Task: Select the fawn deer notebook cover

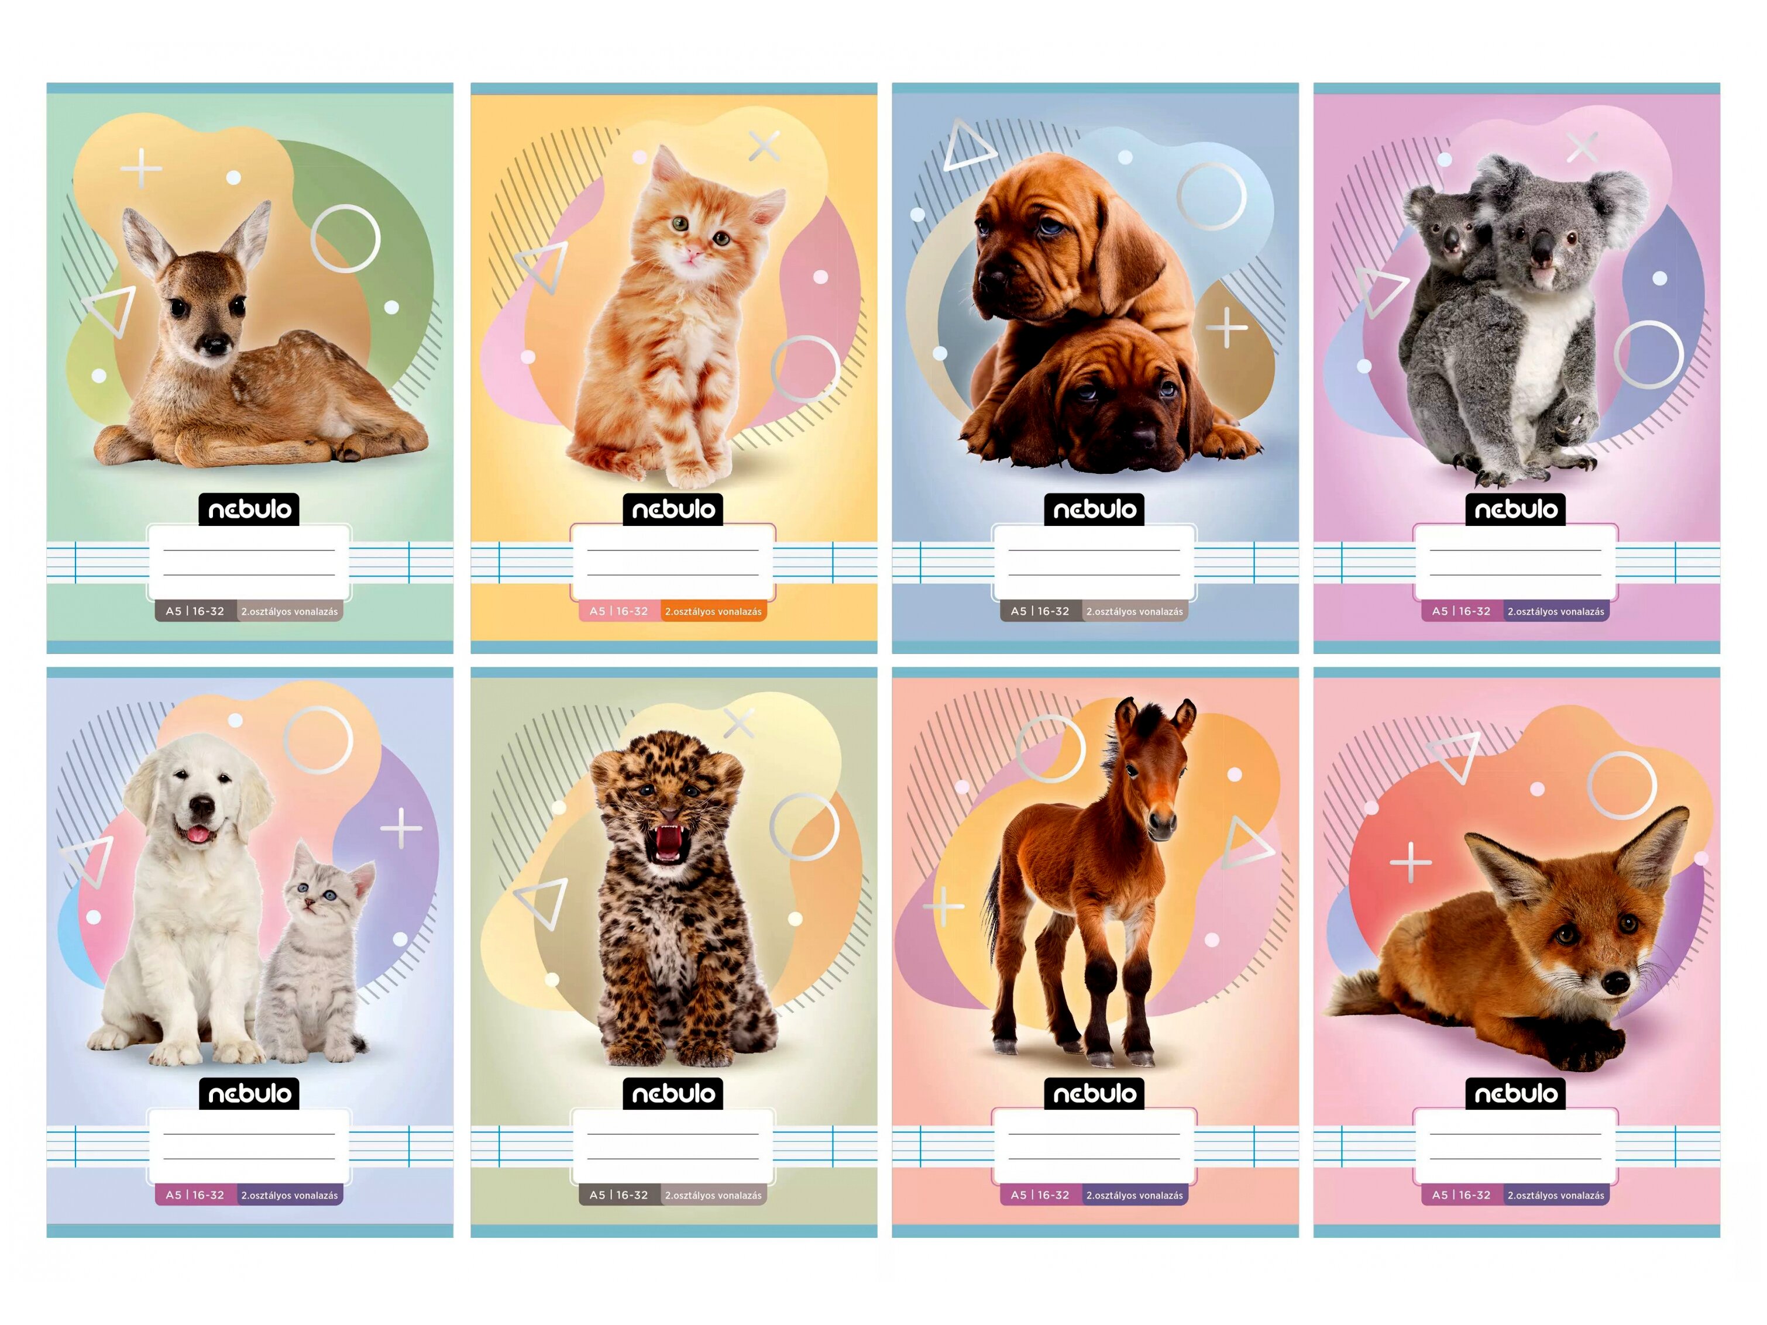Action: [249, 368]
